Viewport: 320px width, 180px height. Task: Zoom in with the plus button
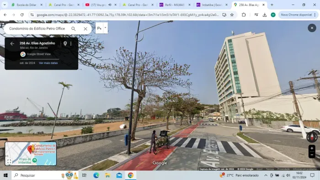click(312, 148)
